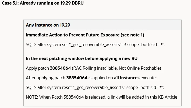
Task: Open the "see note 1" reference
Action: coord(132,35)
